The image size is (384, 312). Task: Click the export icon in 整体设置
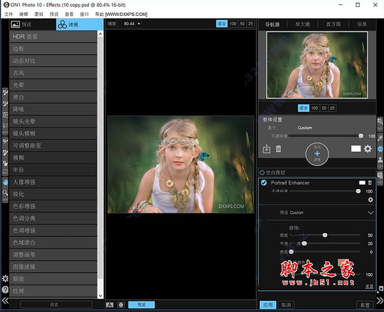267,149
